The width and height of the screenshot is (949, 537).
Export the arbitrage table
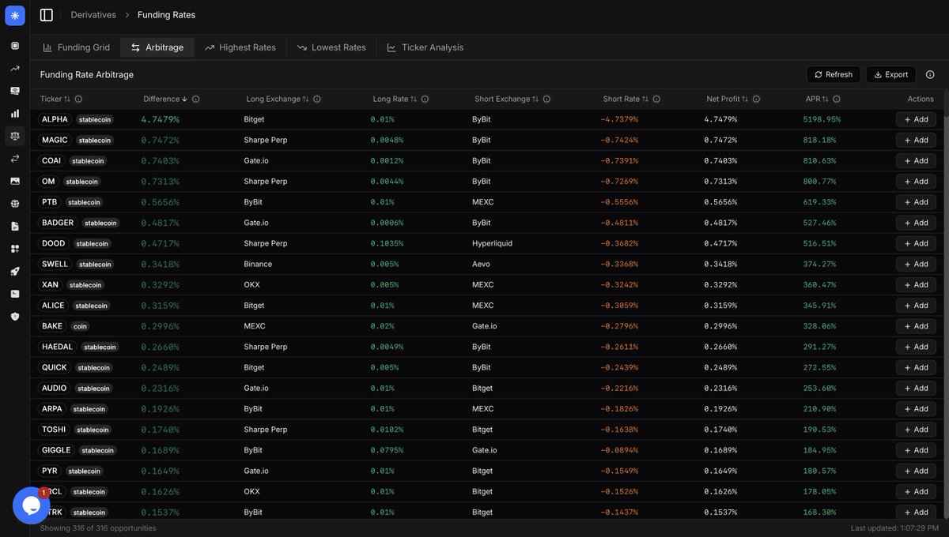click(890, 75)
